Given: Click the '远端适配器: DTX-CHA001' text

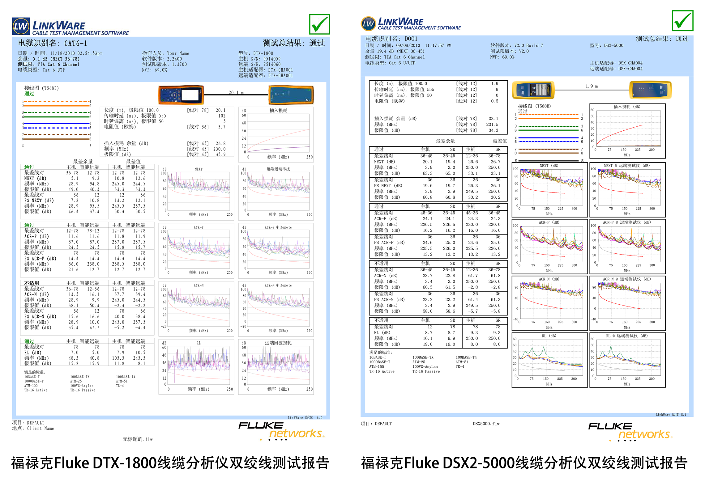Looking at the screenshot, I should 266,76.
